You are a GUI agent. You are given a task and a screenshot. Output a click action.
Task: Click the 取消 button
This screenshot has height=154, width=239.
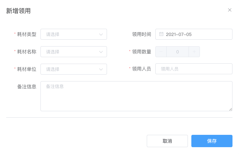pos(167,141)
